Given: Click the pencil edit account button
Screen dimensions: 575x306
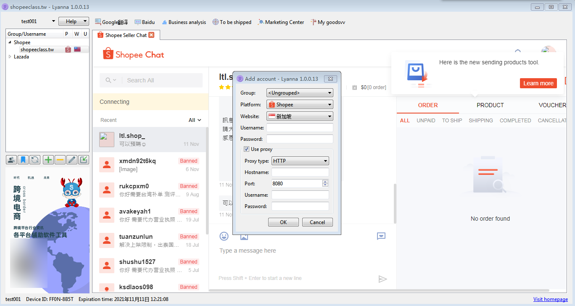Looking at the screenshot, I should pos(72,160).
